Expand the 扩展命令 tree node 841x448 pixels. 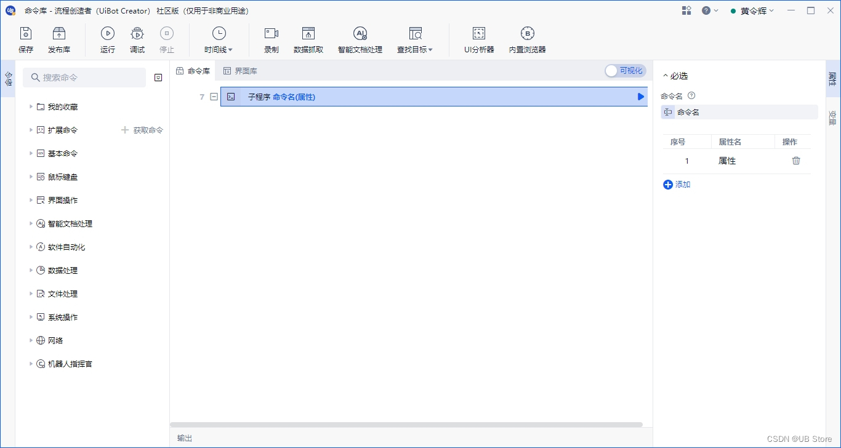[x=31, y=130]
